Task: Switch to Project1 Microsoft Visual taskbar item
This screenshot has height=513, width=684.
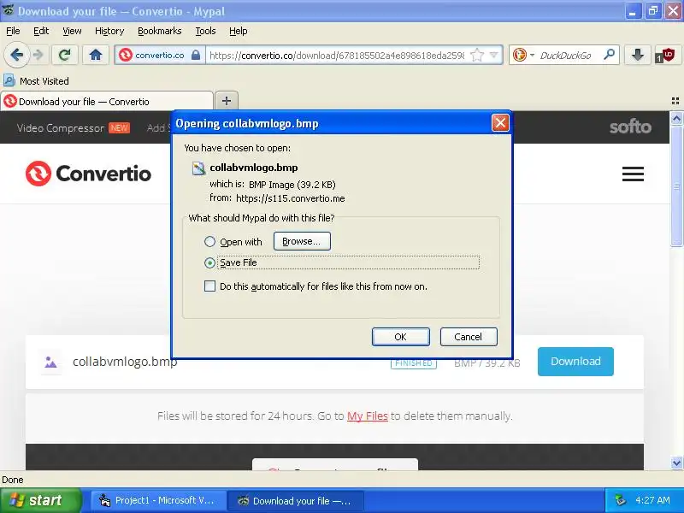Action: 159,500
